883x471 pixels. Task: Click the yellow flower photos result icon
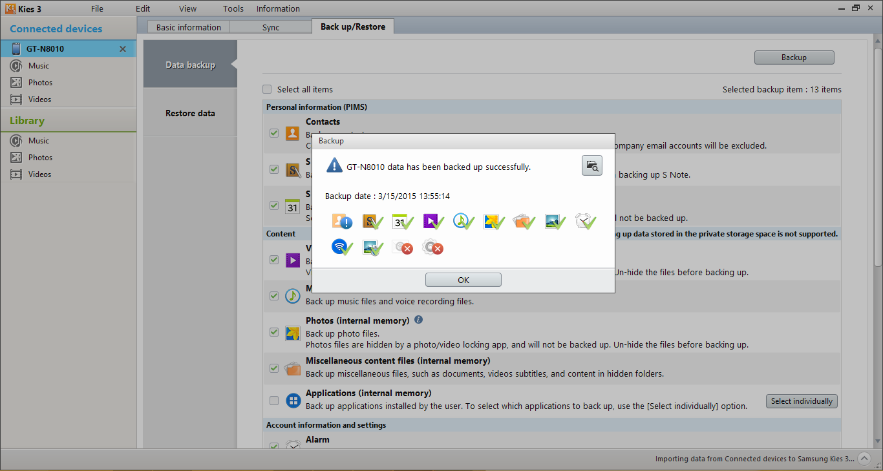click(494, 222)
